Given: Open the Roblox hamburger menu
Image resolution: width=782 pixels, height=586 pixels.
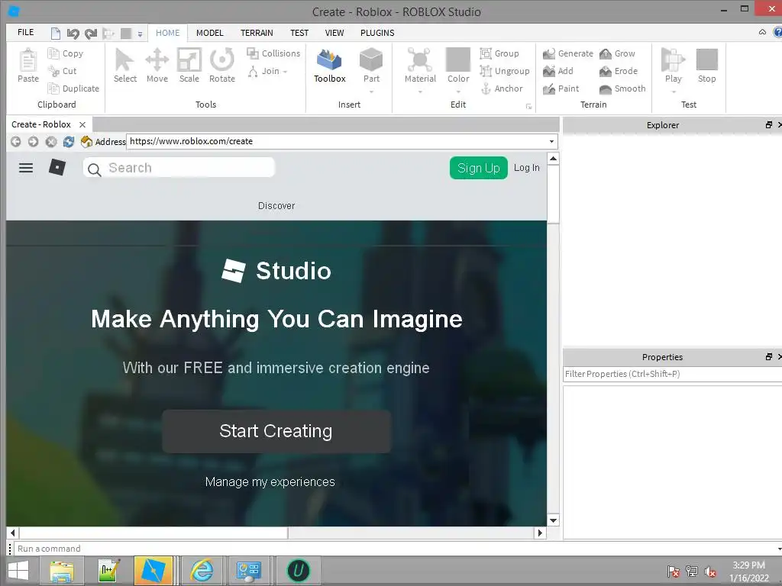Looking at the screenshot, I should point(26,168).
